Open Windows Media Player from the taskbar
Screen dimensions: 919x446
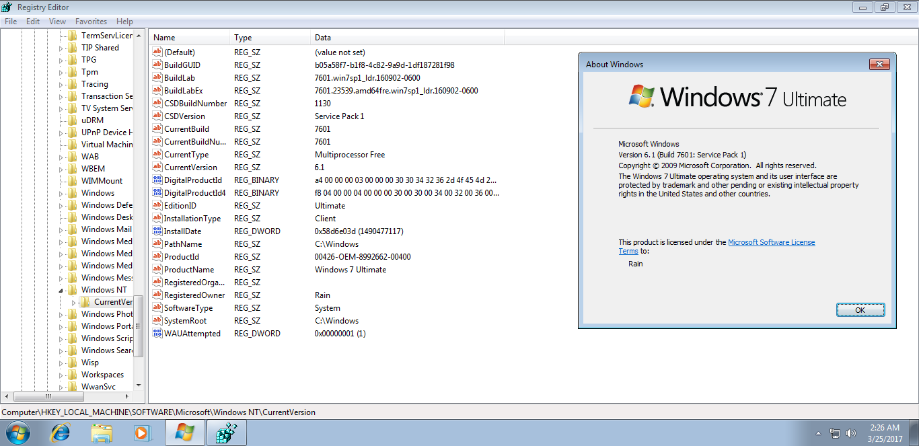(143, 433)
